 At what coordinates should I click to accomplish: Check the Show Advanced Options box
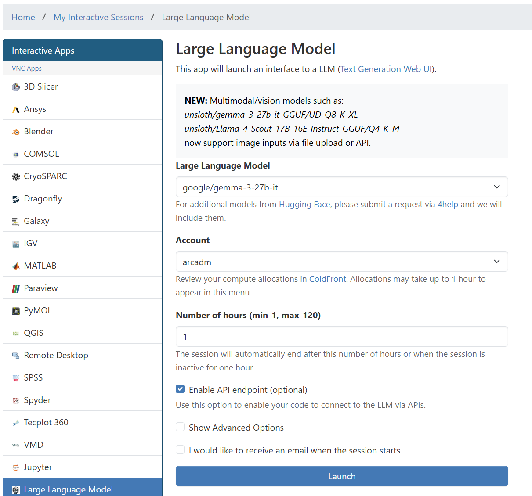tap(180, 427)
